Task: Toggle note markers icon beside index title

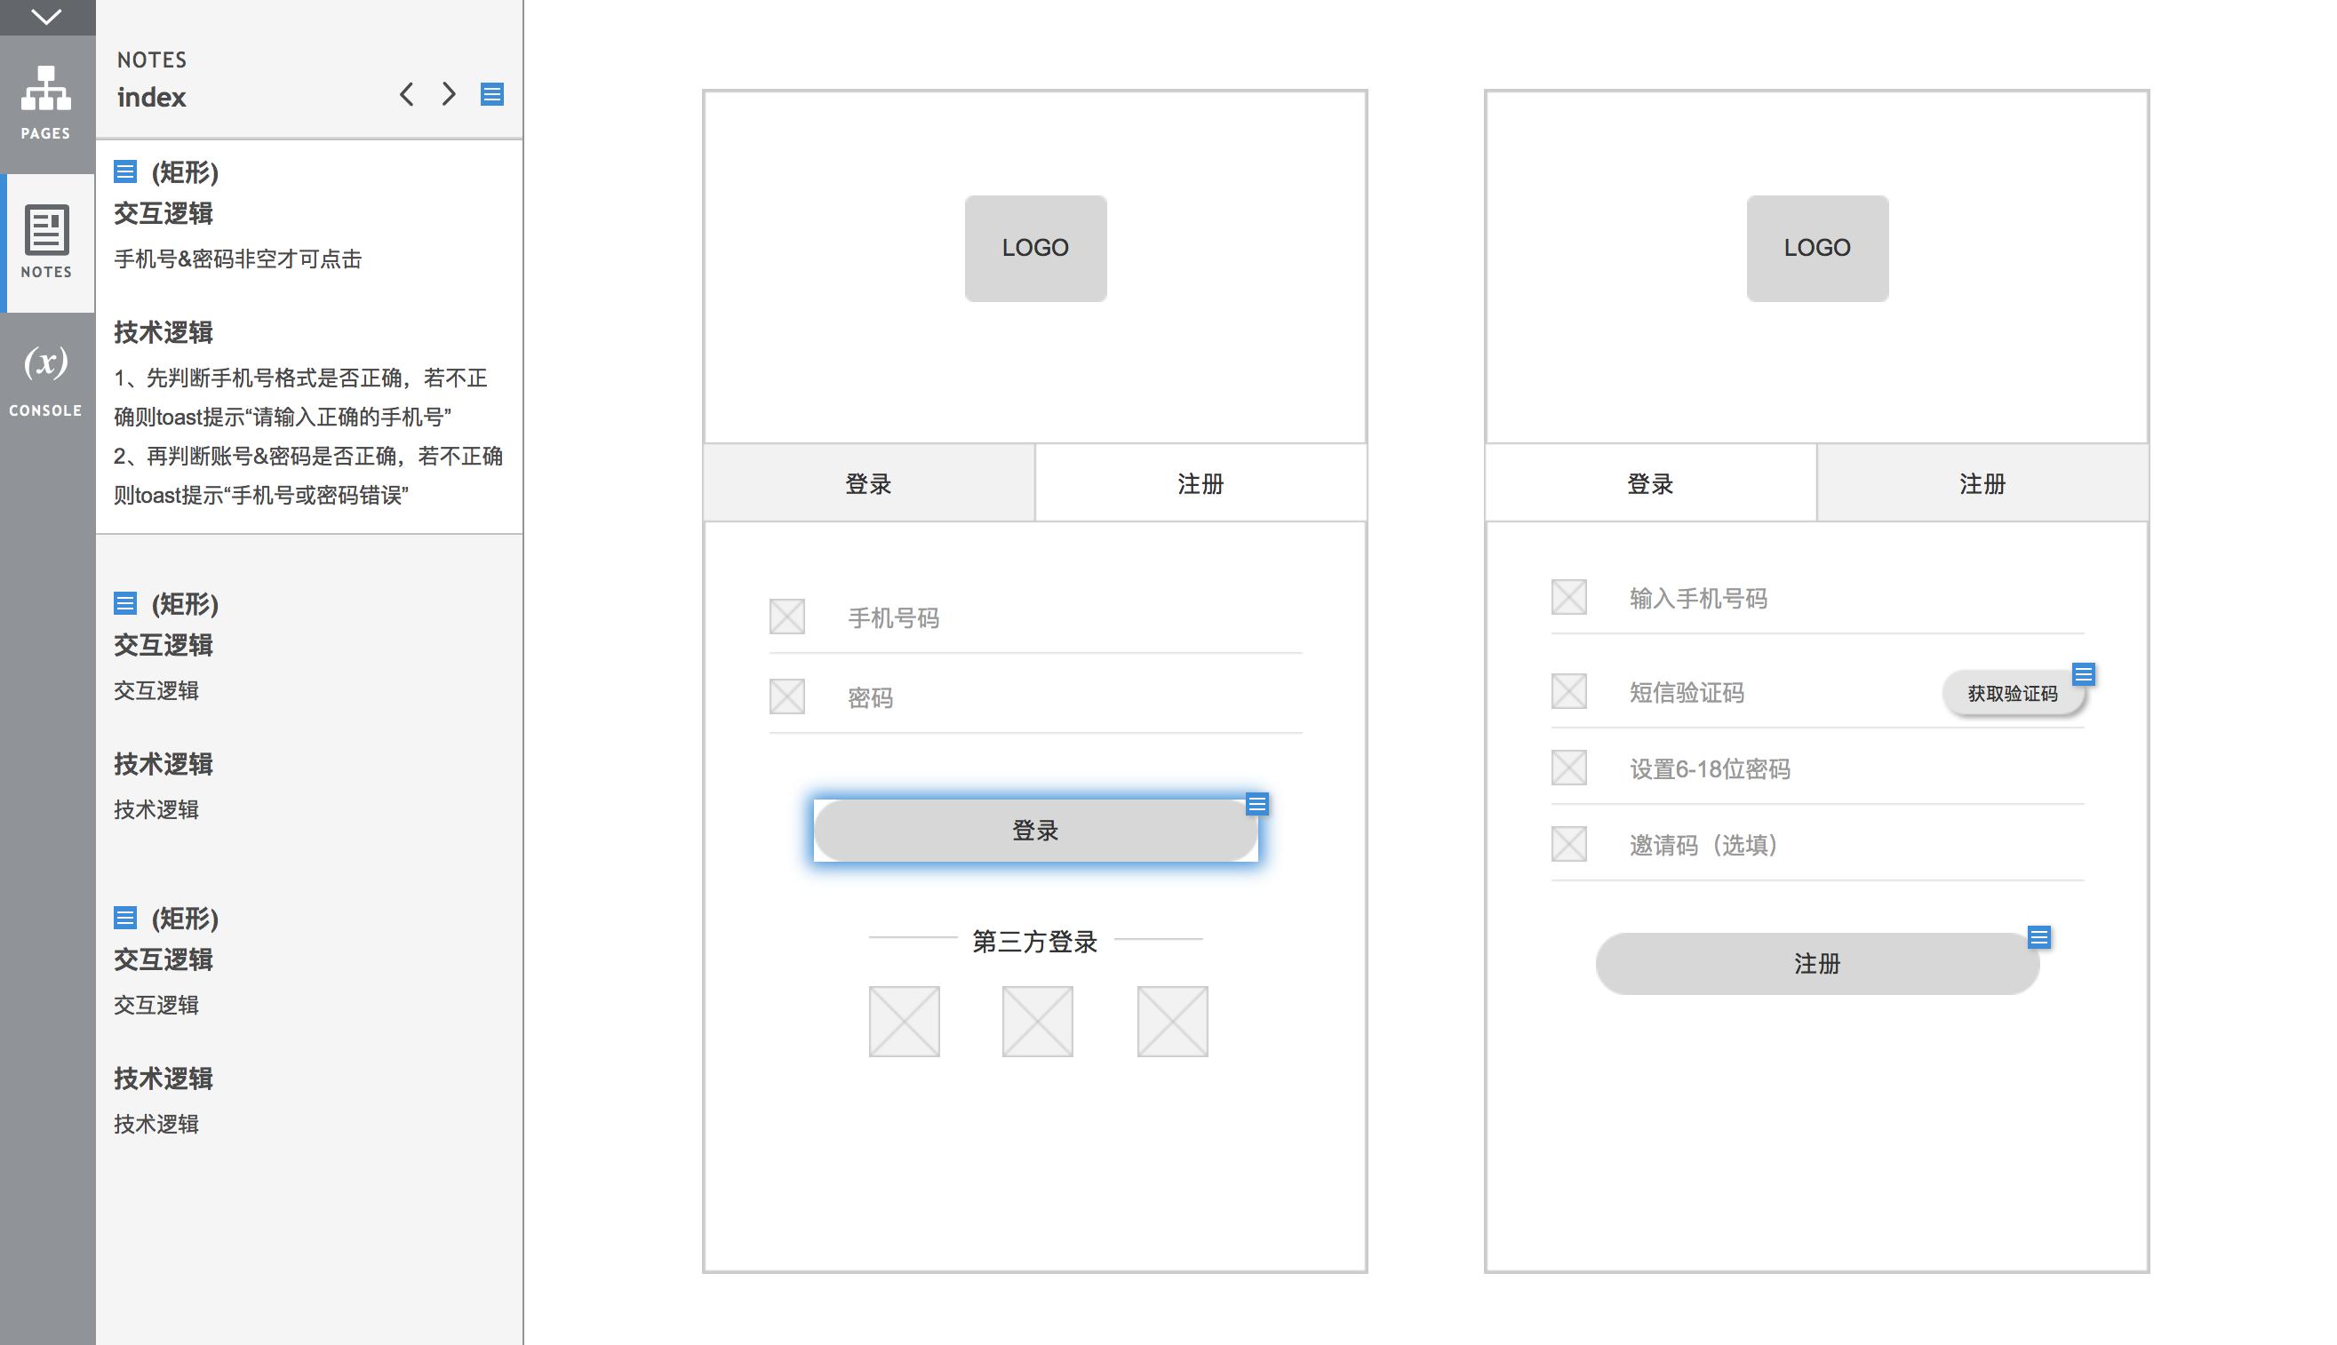Action: click(491, 94)
